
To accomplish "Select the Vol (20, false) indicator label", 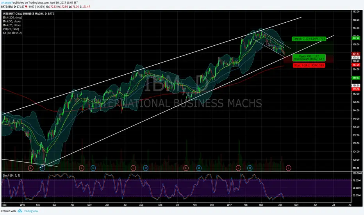I will 11,29.
